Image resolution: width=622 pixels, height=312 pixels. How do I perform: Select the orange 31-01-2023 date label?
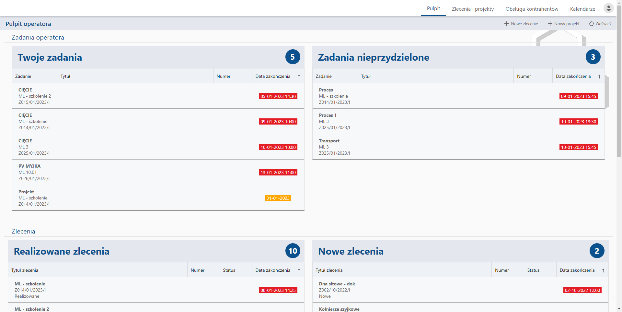[278, 198]
